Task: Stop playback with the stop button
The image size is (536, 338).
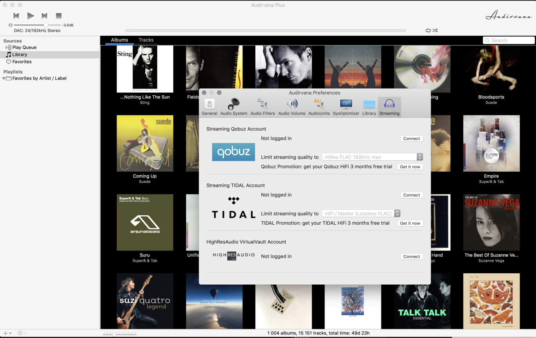Action: tap(59, 16)
